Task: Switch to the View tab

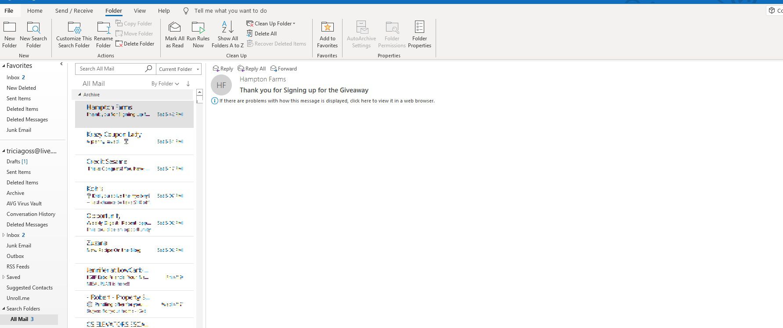Action: (x=140, y=11)
